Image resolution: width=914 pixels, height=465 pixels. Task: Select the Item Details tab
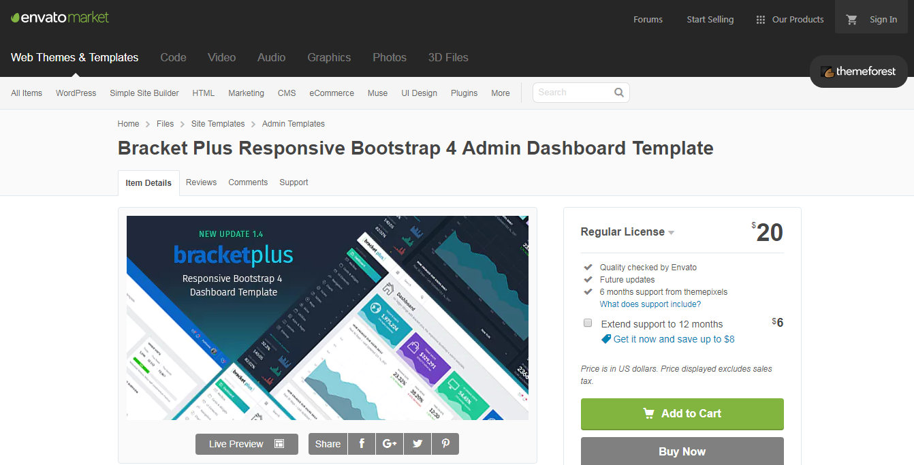pos(148,183)
